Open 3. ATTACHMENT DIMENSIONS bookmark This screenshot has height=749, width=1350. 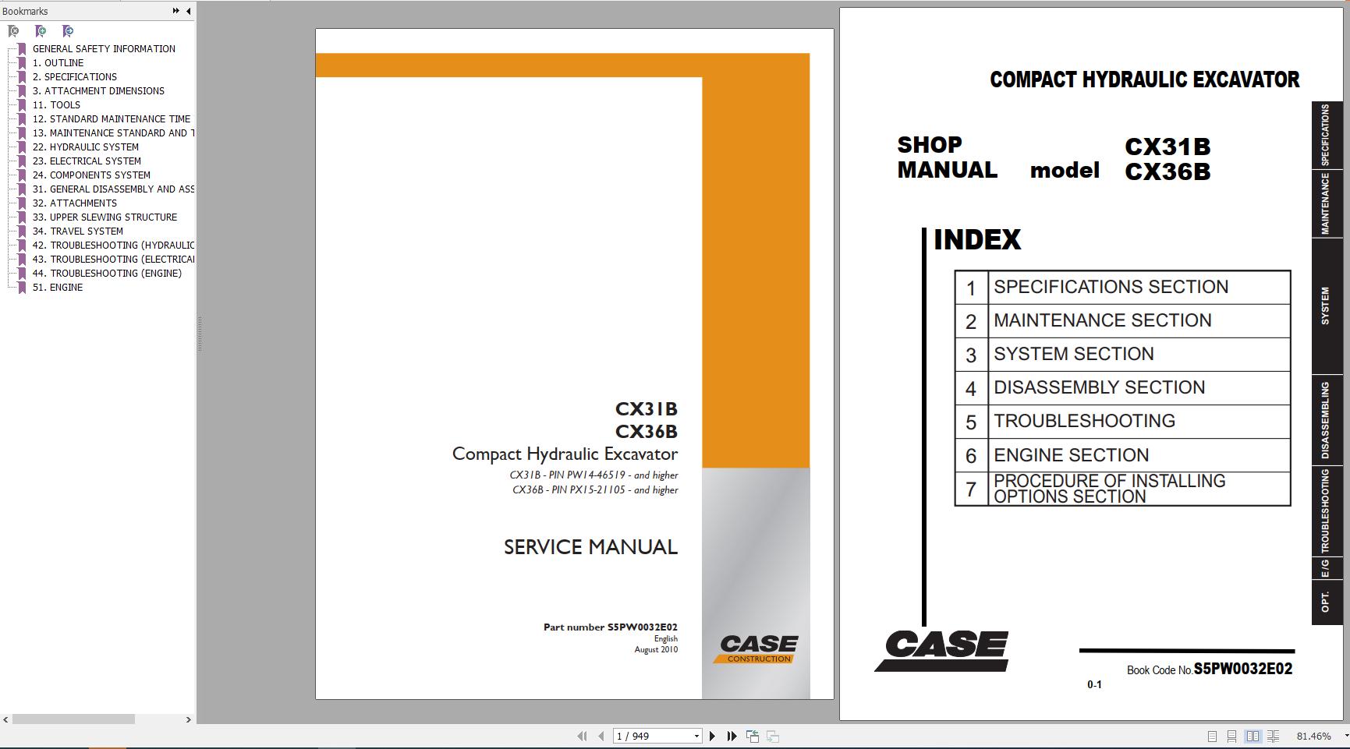[x=98, y=90]
